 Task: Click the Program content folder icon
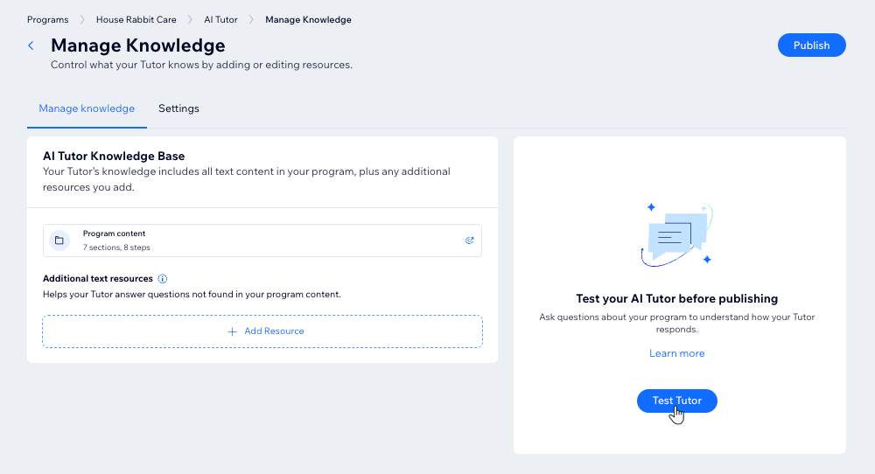(x=59, y=240)
